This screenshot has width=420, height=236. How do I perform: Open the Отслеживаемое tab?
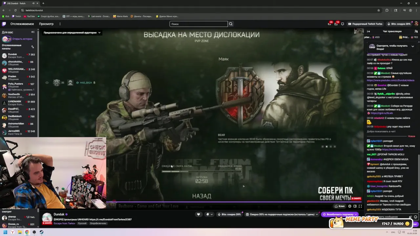point(22,24)
